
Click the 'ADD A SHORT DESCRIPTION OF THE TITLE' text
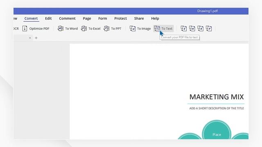tap(217, 108)
